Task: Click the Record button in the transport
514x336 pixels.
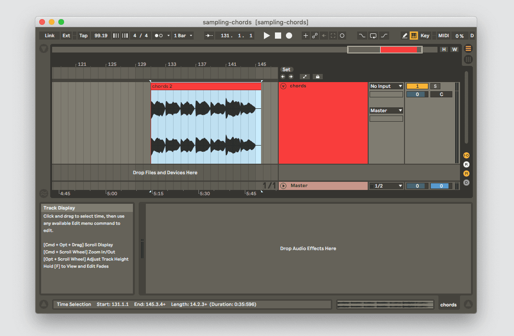Action: tap(289, 35)
